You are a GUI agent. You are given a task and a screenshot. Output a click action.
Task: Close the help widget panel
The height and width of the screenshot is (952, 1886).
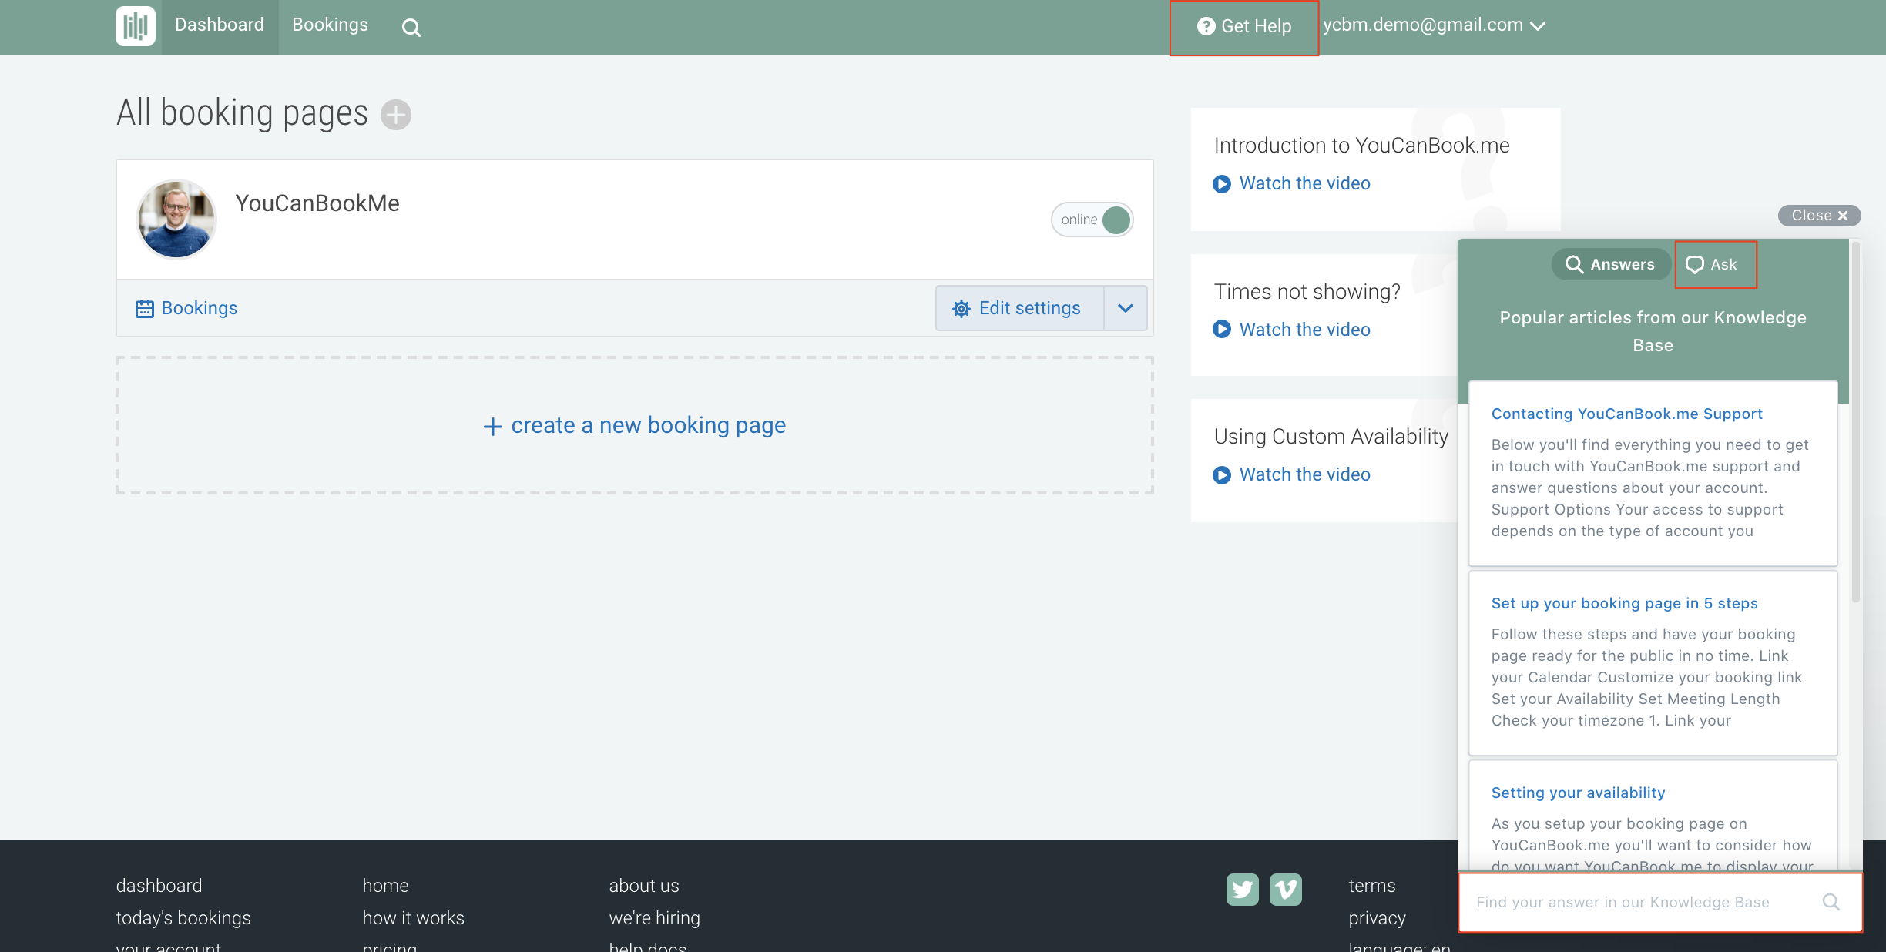1818,215
